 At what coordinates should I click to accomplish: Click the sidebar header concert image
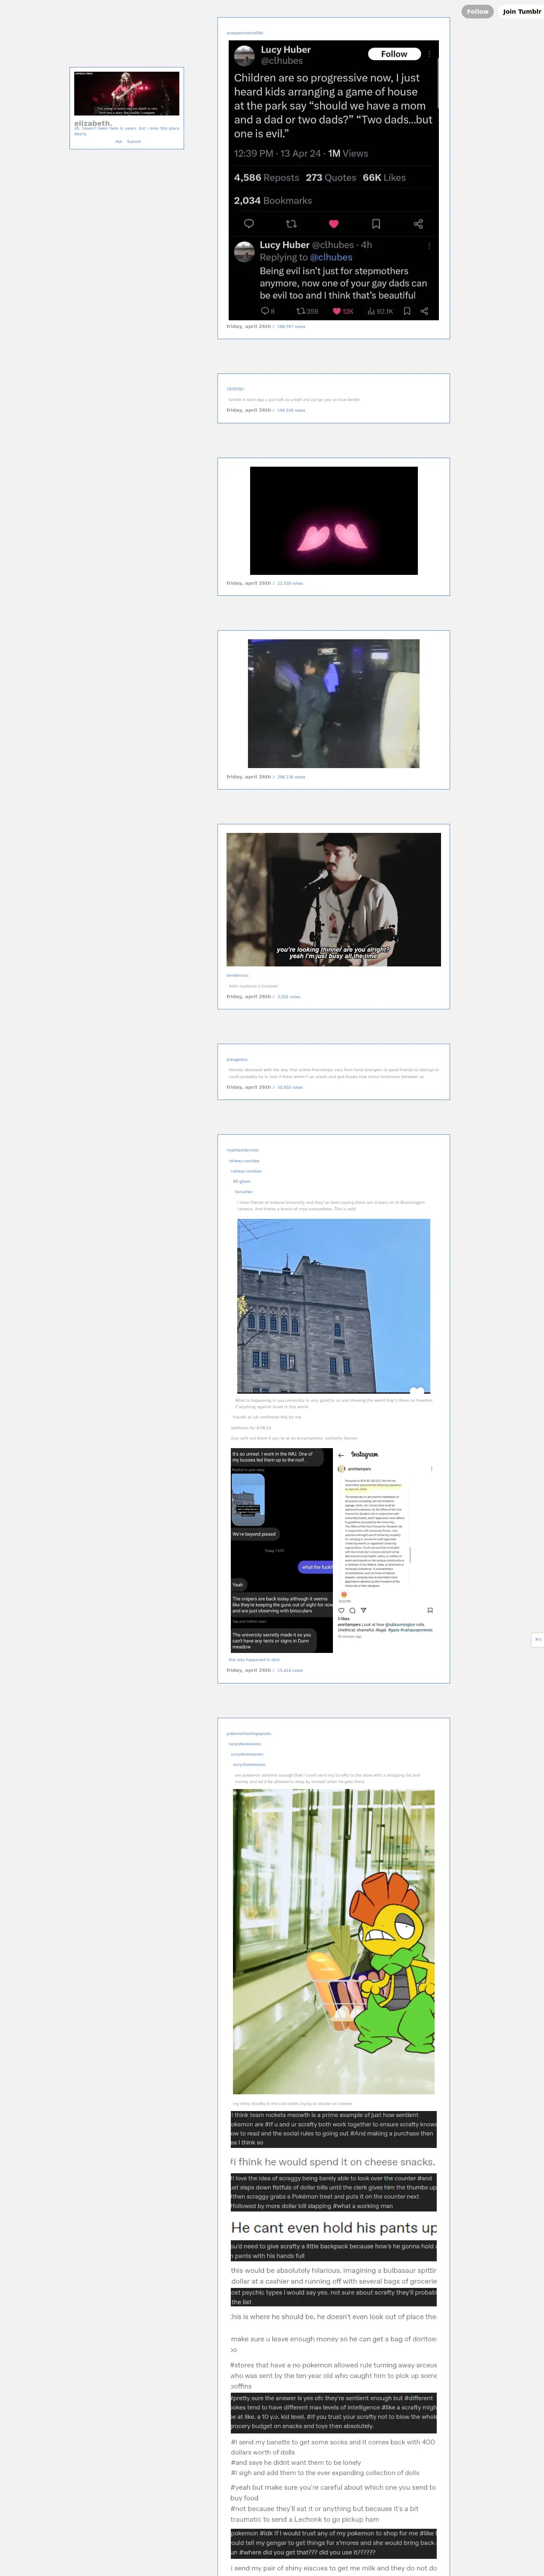click(x=127, y=94)
